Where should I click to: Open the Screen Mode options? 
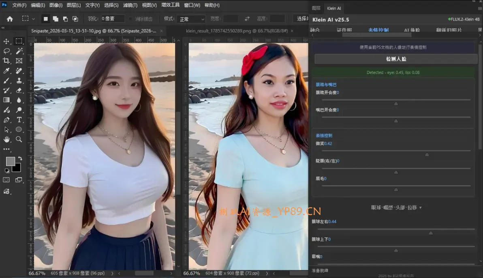19,180
